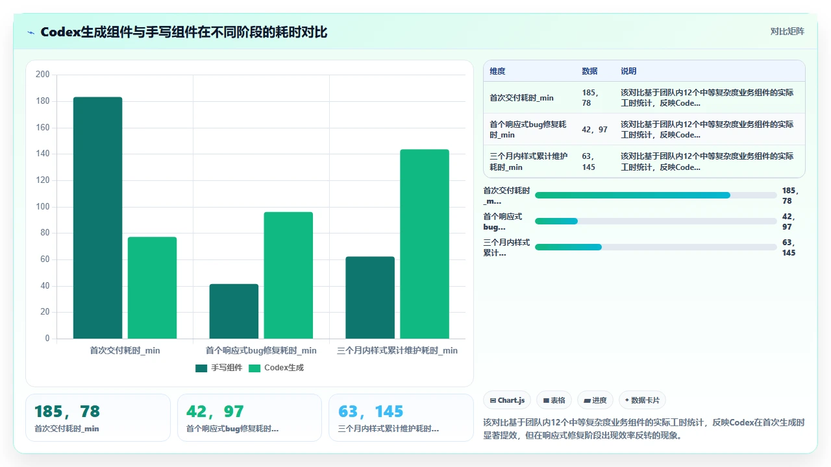This screenshot has width=831, height=467.
Task: Click the Codex生成组件与手写组件 page title
Action: (x=184, y=32)
